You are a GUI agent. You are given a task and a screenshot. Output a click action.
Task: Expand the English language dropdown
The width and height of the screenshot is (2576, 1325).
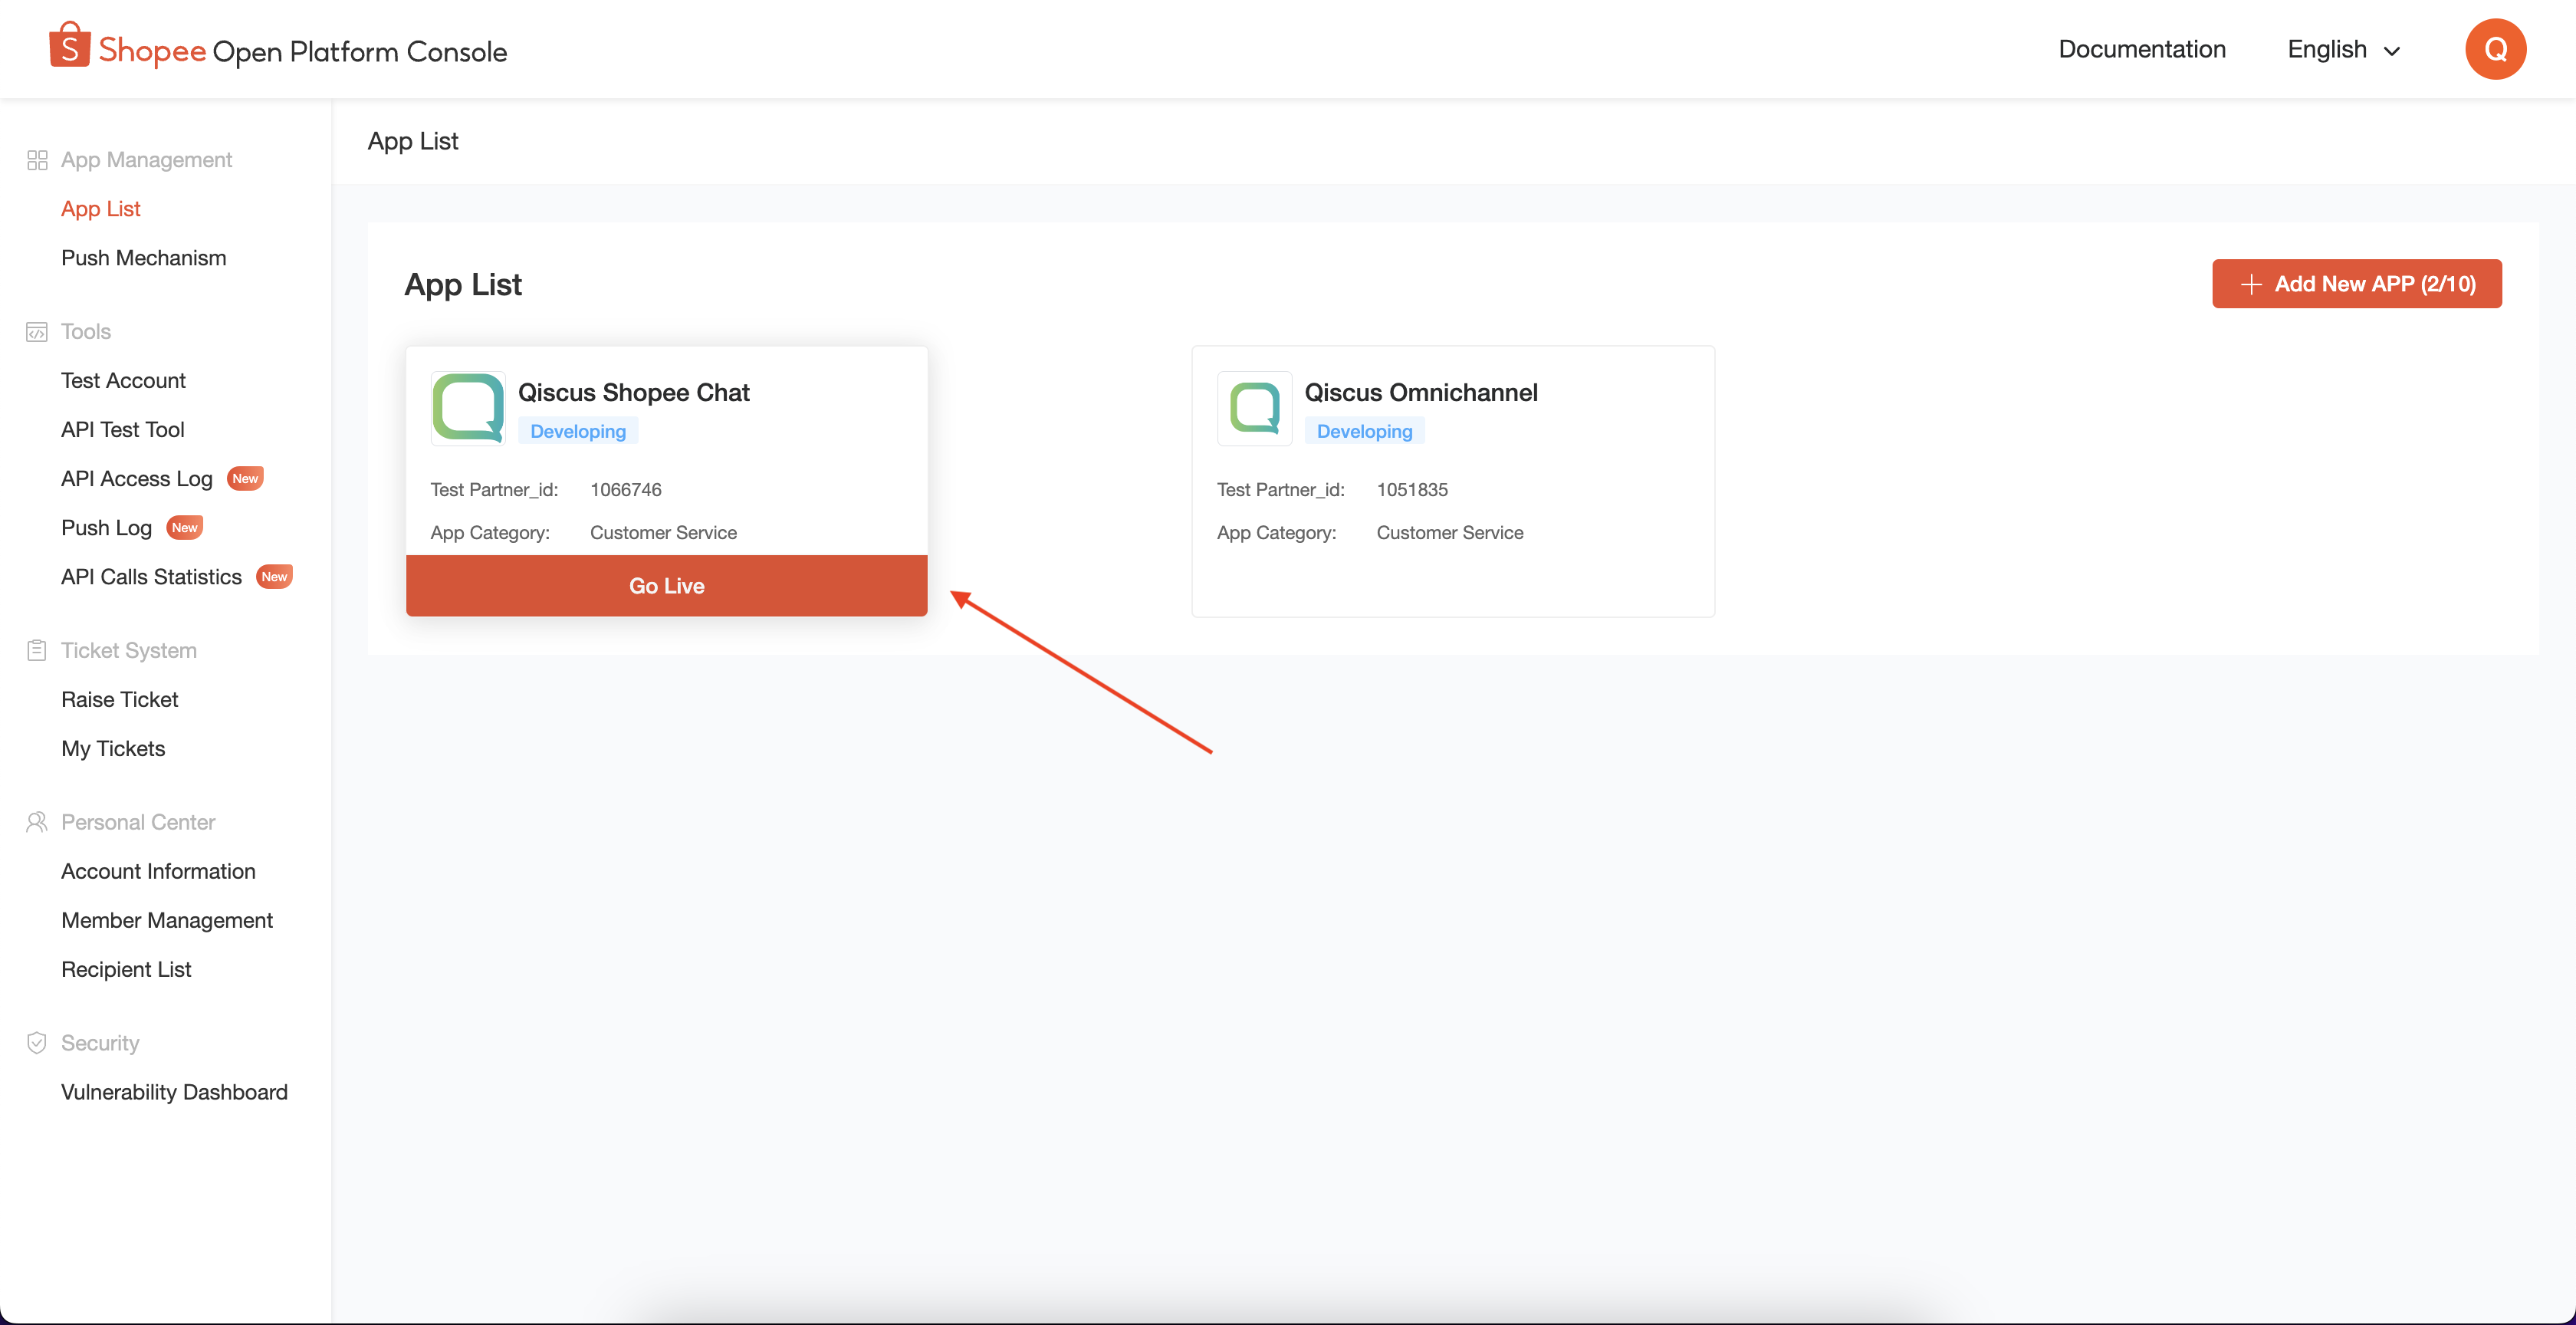tap(2343, 49)
